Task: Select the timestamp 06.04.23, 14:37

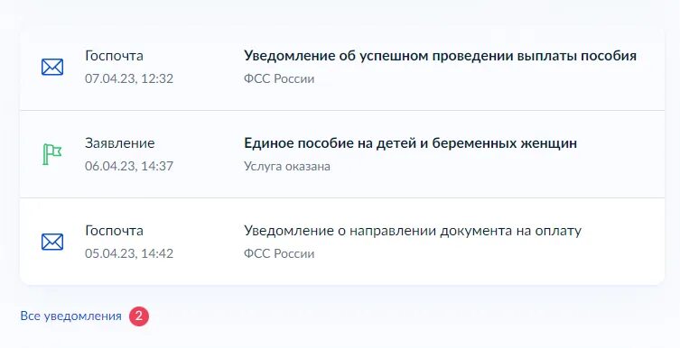Action: pyautogui.click(x=129, y=166)
